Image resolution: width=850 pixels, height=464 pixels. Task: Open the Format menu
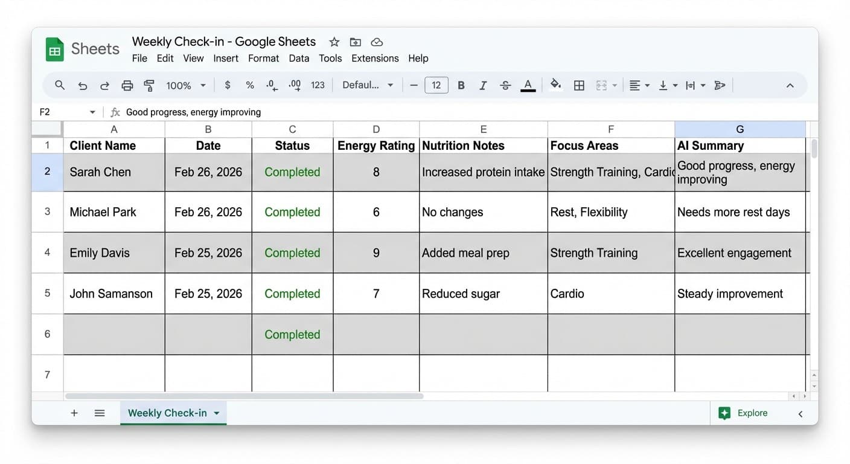coord(263,58)
